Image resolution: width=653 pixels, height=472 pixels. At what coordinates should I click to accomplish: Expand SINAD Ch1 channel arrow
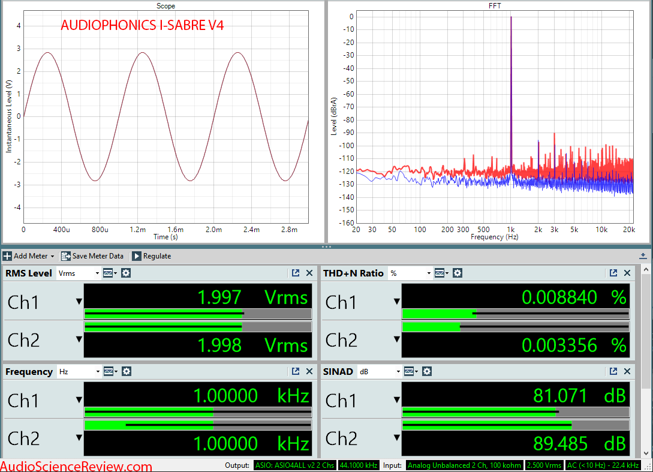396,400
